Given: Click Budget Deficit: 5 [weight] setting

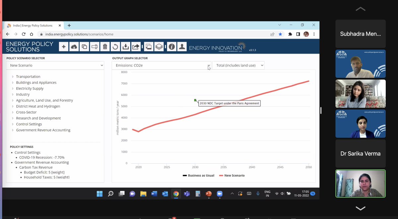Looking at the screenshot, I should tap(44, 172).
